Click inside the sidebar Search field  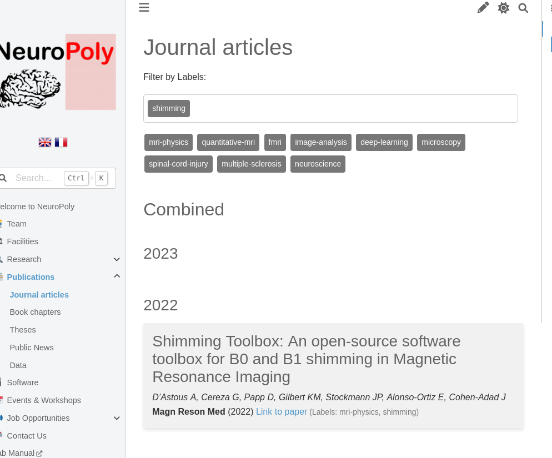point(36,178)
